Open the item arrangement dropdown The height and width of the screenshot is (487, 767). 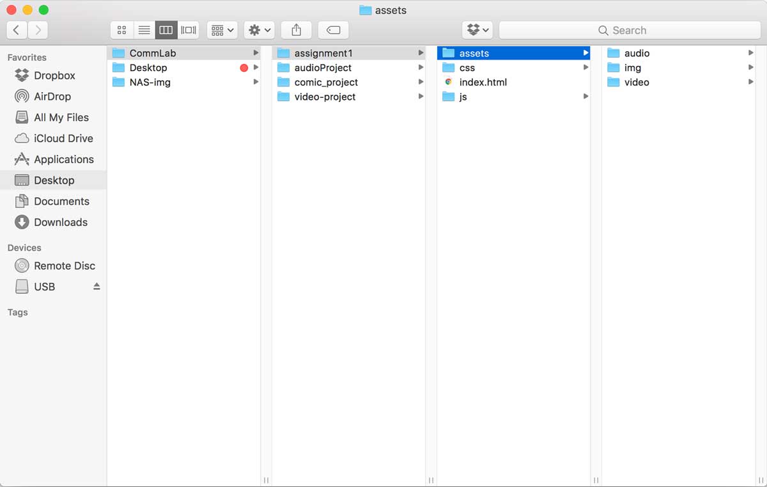pos(222,30)
